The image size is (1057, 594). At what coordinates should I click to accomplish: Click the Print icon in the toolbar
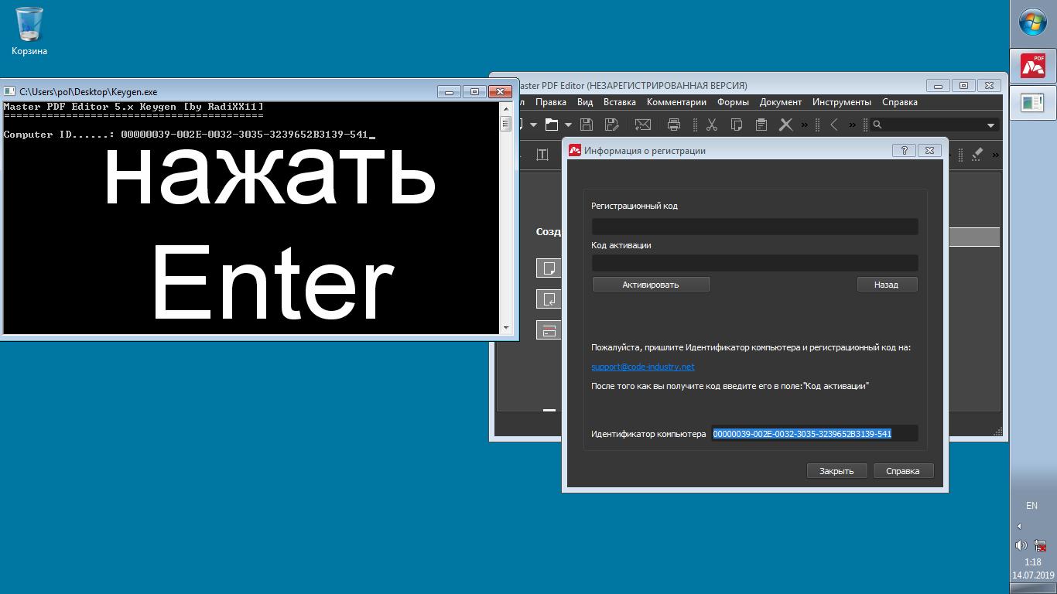pyautogui.click(x=674, y=125)
